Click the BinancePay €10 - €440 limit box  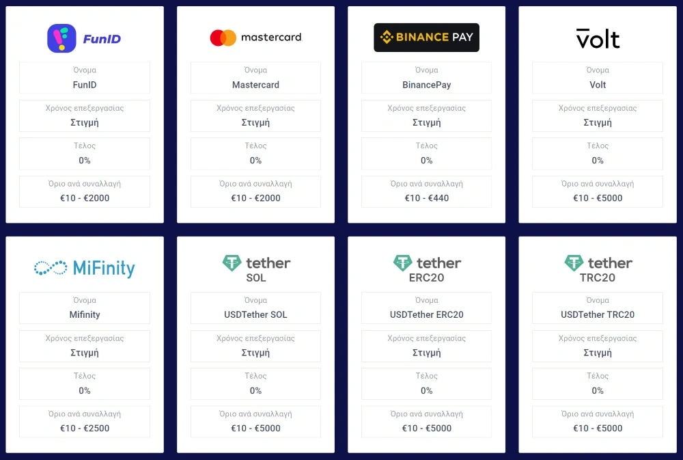(x=426, y=192)
